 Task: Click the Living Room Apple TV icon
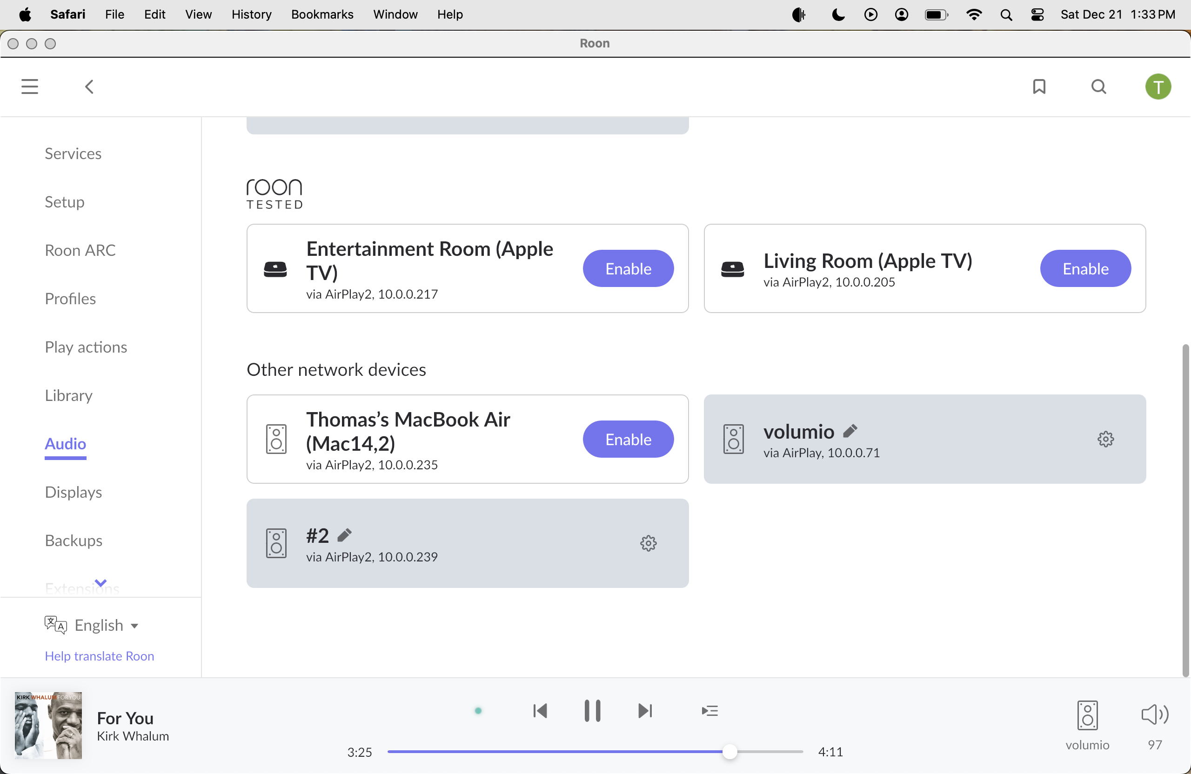[732, 269]
